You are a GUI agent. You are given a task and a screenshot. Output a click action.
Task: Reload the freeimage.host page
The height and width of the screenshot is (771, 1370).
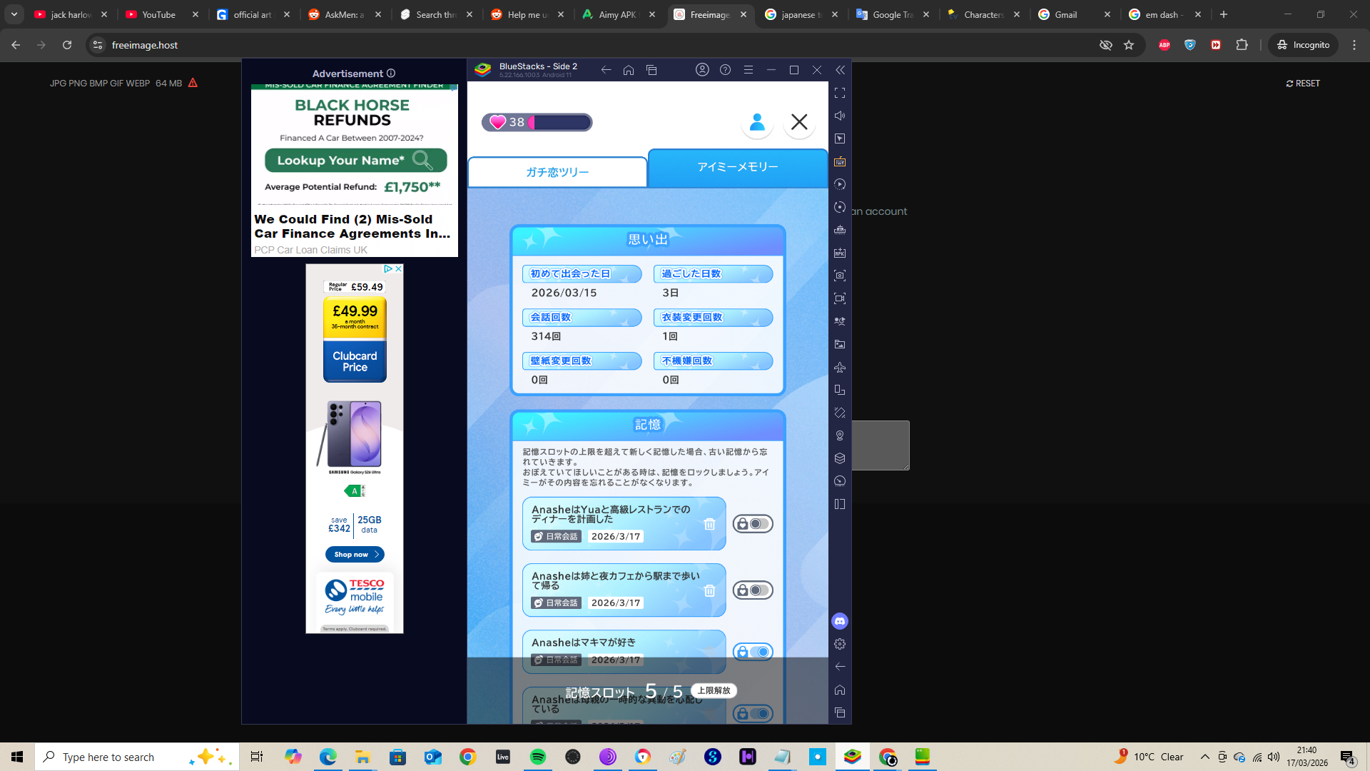[x=67, y=45]
